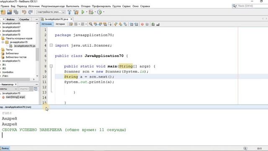Image resolution: width=268 pixels, height=151 pixels.
Task: Click the Shift Line Right icon
Action: pos(136,24)
